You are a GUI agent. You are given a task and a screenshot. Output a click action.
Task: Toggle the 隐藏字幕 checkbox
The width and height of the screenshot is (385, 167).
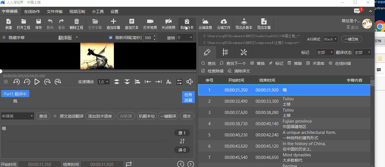pyautogui.click(x=3, y=37)
